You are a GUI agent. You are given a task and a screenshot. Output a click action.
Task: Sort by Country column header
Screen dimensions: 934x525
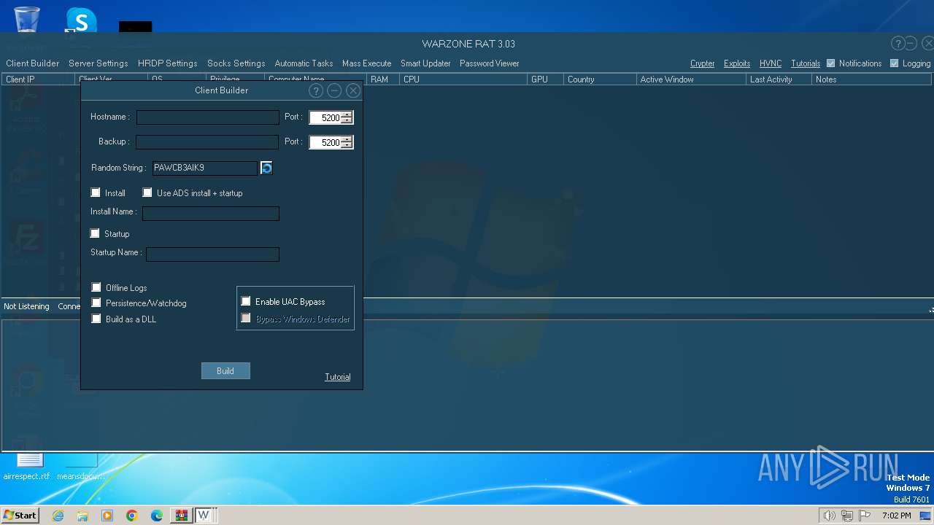[600, 79]
